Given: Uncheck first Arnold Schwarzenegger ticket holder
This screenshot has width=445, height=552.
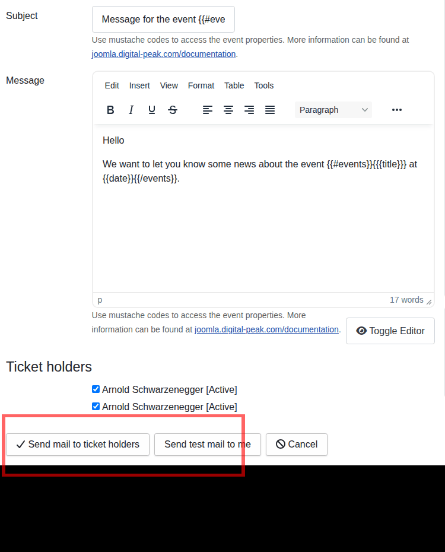Looking at the screenshot, I should [96, 389].
